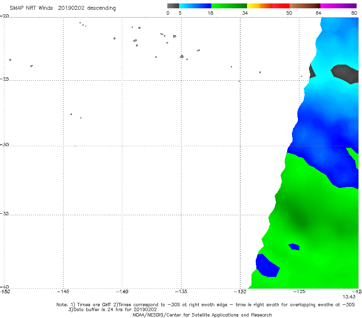Select the yellow segment of the color bar
This screenshot has width=362, height=318.
pyautogui.click(x=253, y=6)
